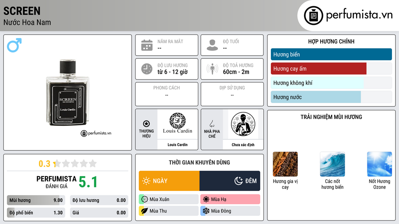Click the person icon for Độ tuổi
Viewport: 399px width, 224px height.
(x=212, y=45)
